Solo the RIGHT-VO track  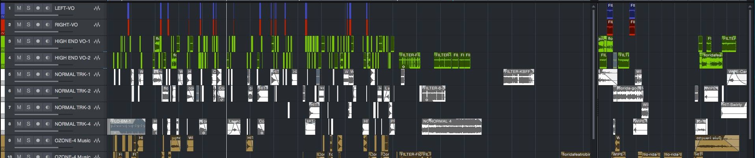28,24
